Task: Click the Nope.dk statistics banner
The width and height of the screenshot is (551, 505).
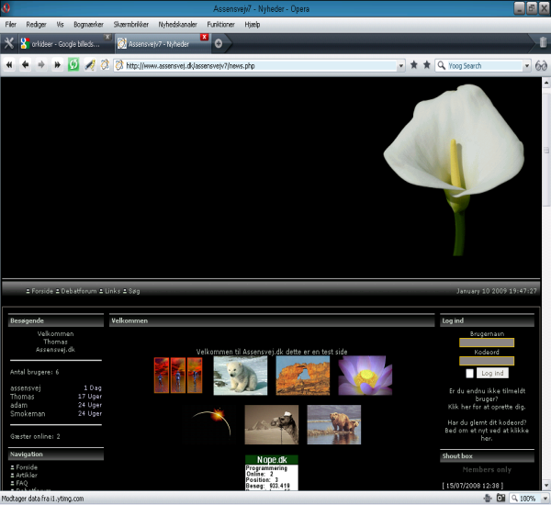Action: [272, 473]
